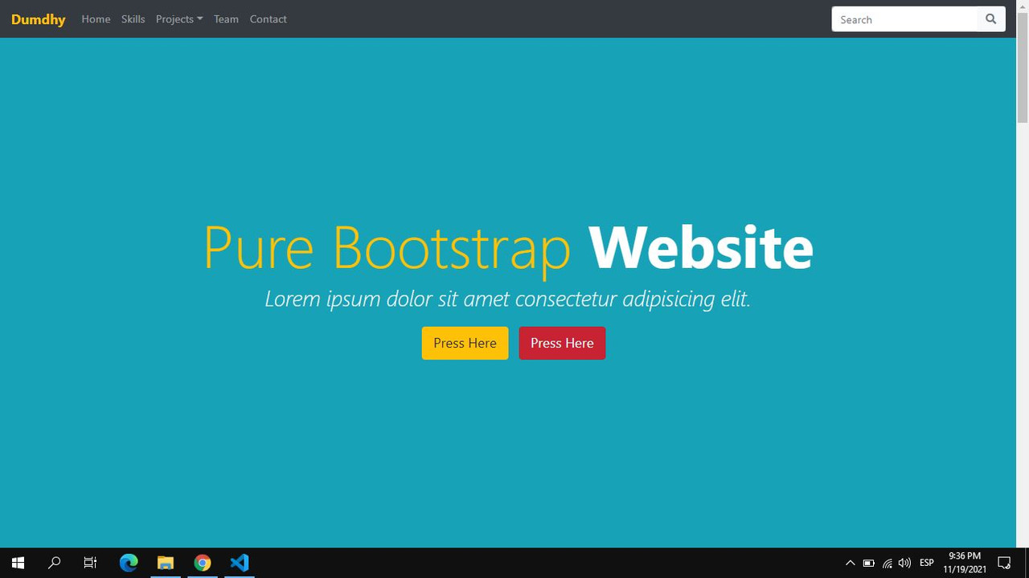Click the speaker volume icon in the system tray
The height and width of the screenshot is (578, 1029).
(904, 563)
